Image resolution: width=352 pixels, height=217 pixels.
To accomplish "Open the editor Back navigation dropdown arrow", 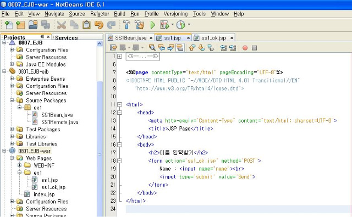I will 129,48.
